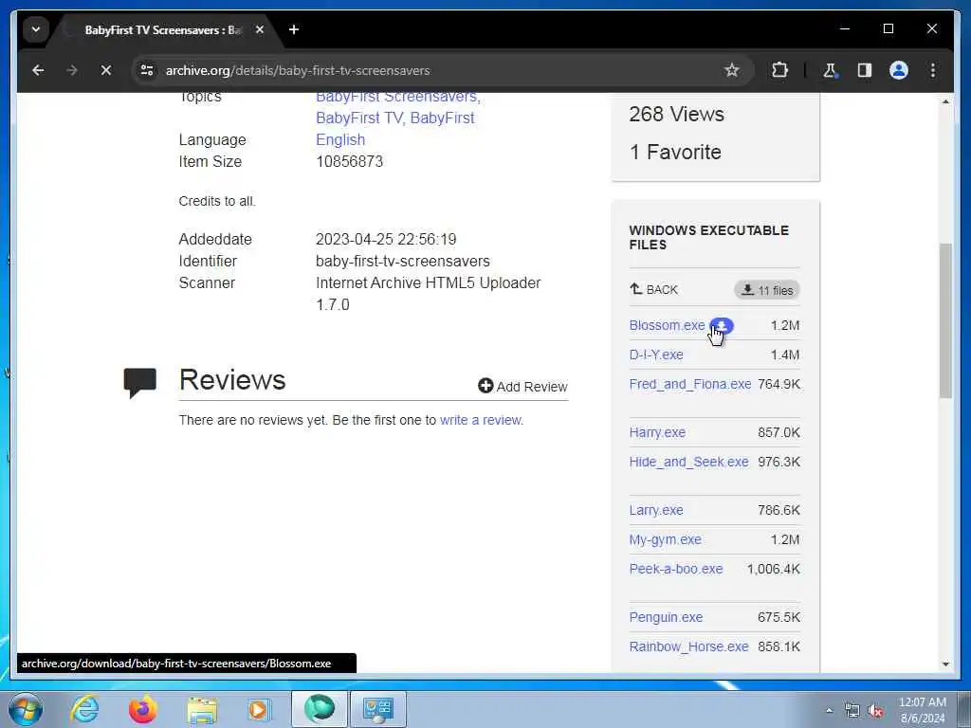Viewport: 971px width, 728px height.
Task: Open the English language link
Action: (340, 140)
